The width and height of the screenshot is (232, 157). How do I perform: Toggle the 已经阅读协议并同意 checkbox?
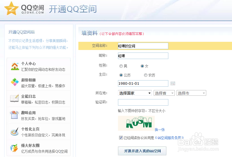click(121, 138)
